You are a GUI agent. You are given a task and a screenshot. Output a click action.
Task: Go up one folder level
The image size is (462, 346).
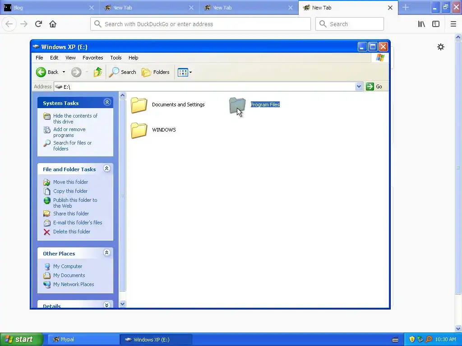point(98,72)
